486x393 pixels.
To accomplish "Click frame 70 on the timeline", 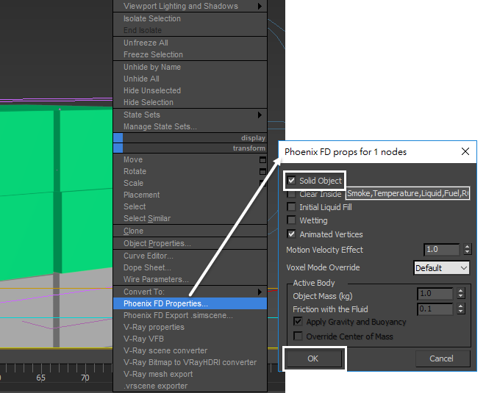I will tap(85, 378).
